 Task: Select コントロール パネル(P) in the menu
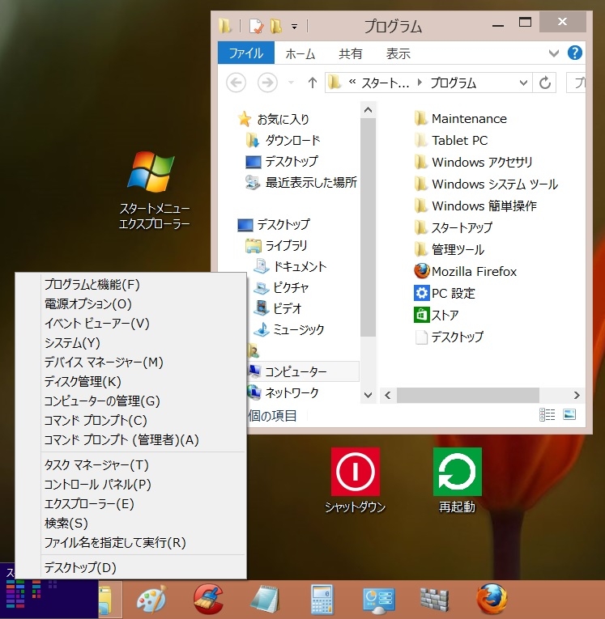click(97, 484)
